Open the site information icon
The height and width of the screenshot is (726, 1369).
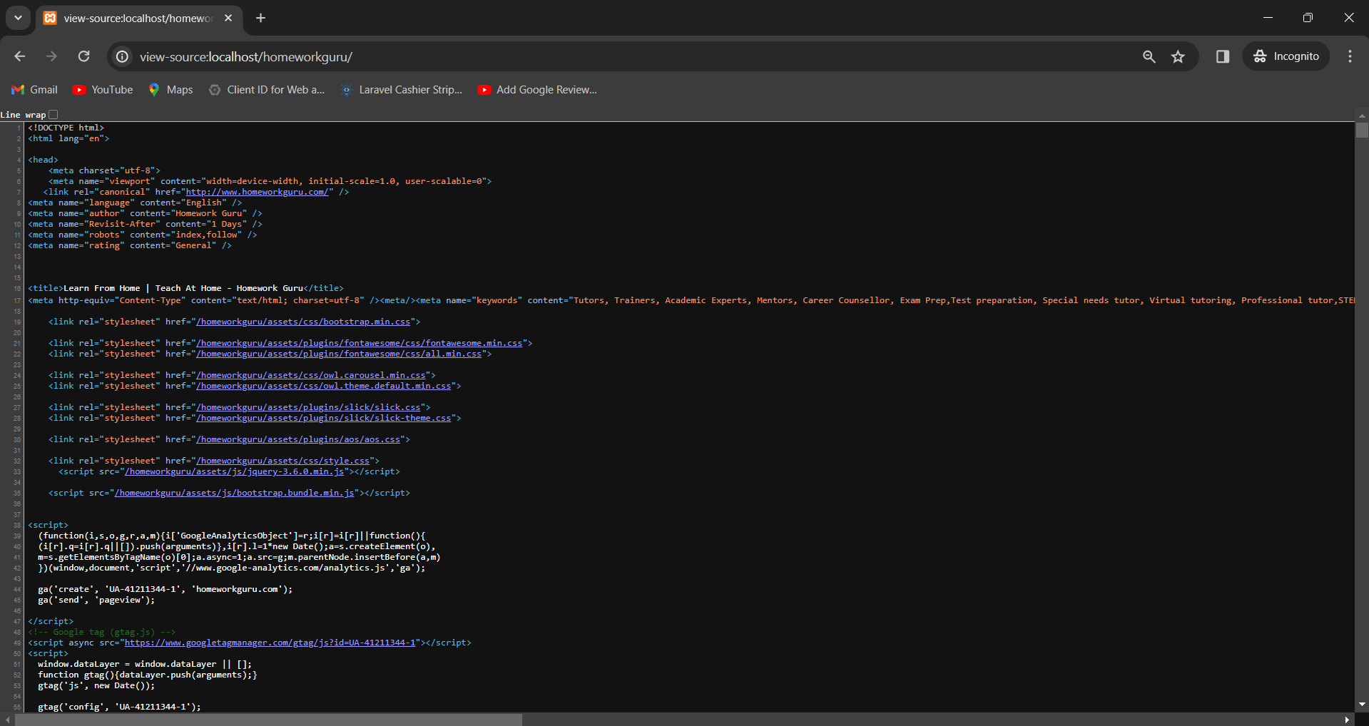[x=123, y=56]
